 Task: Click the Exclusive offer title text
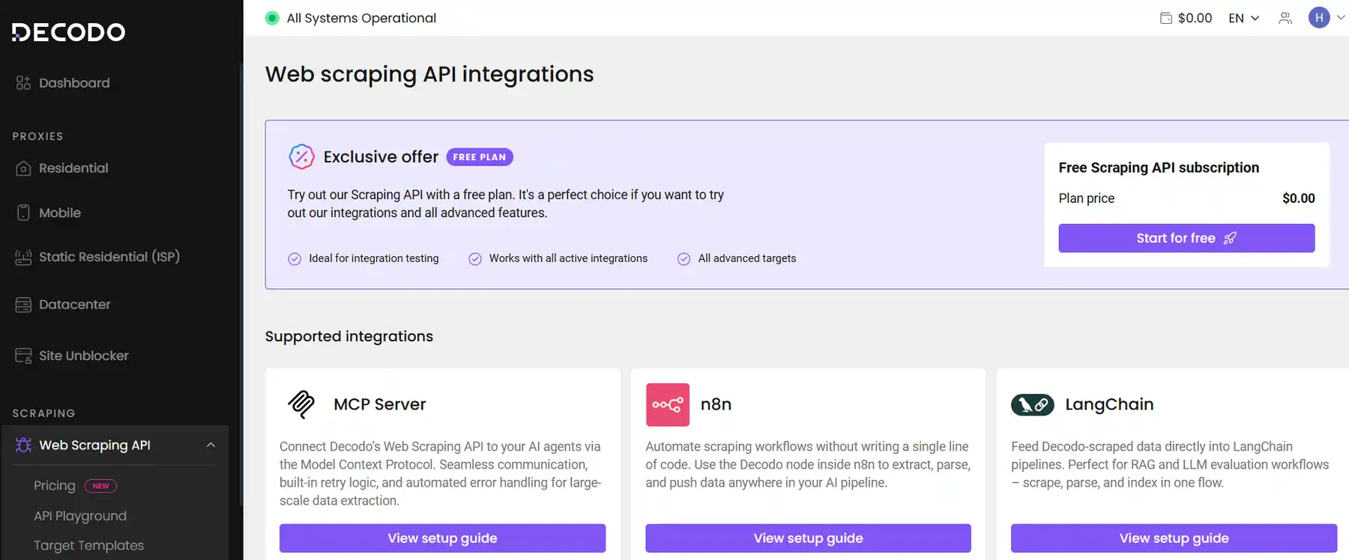tap(381, 156)
